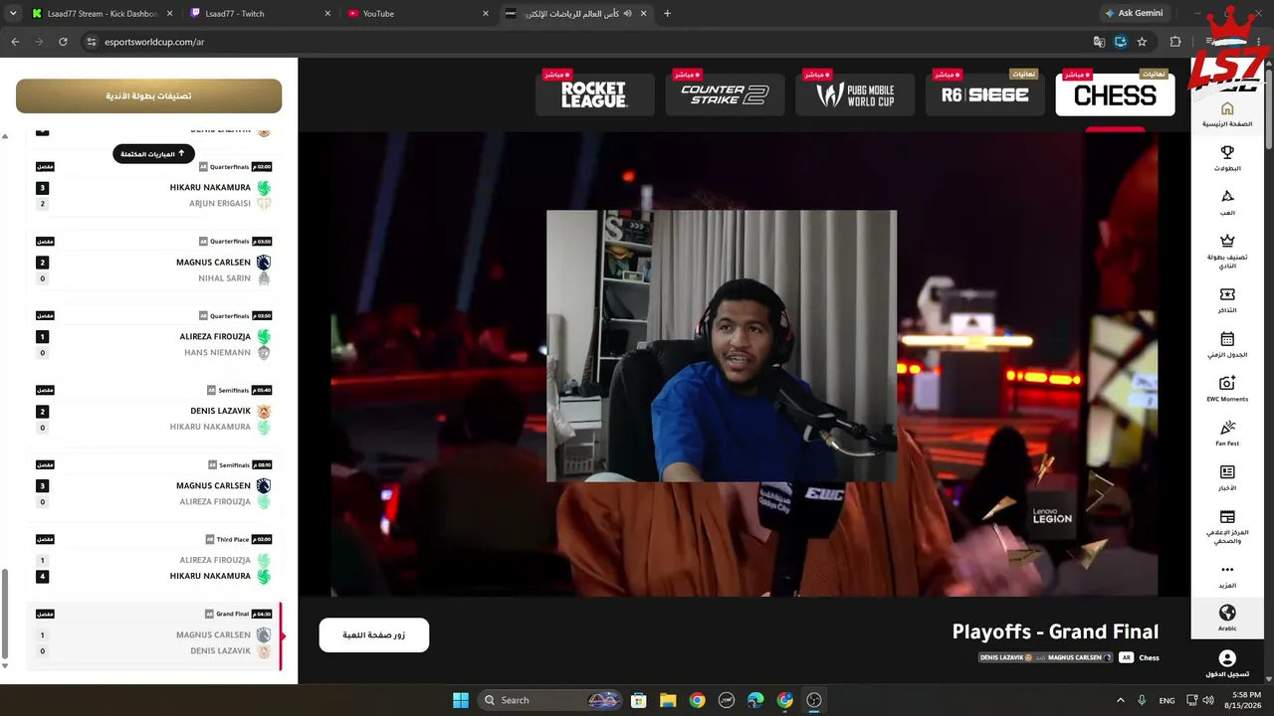
Task: Open the Third Place match card
Action: click(154, 559)
